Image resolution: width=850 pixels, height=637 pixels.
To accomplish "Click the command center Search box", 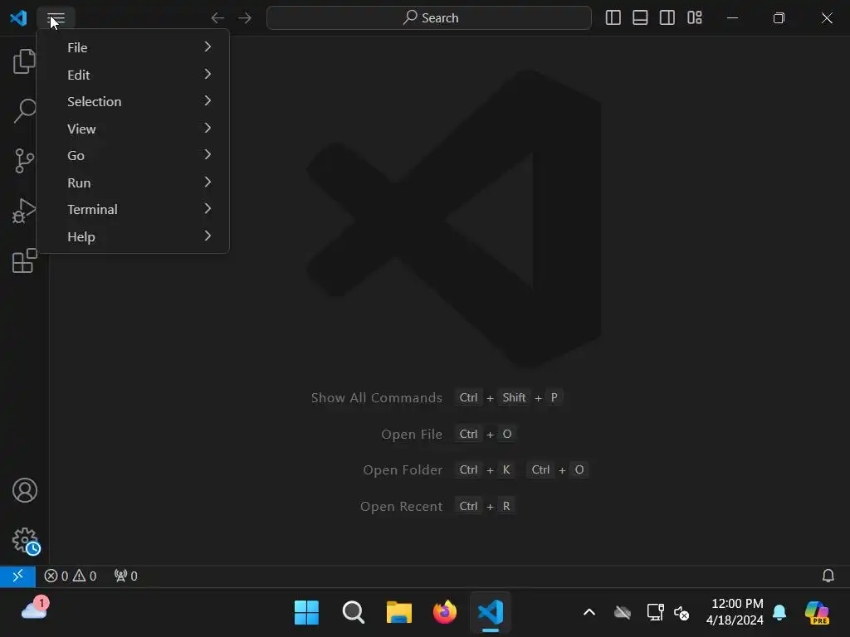I will coord(429,18).
